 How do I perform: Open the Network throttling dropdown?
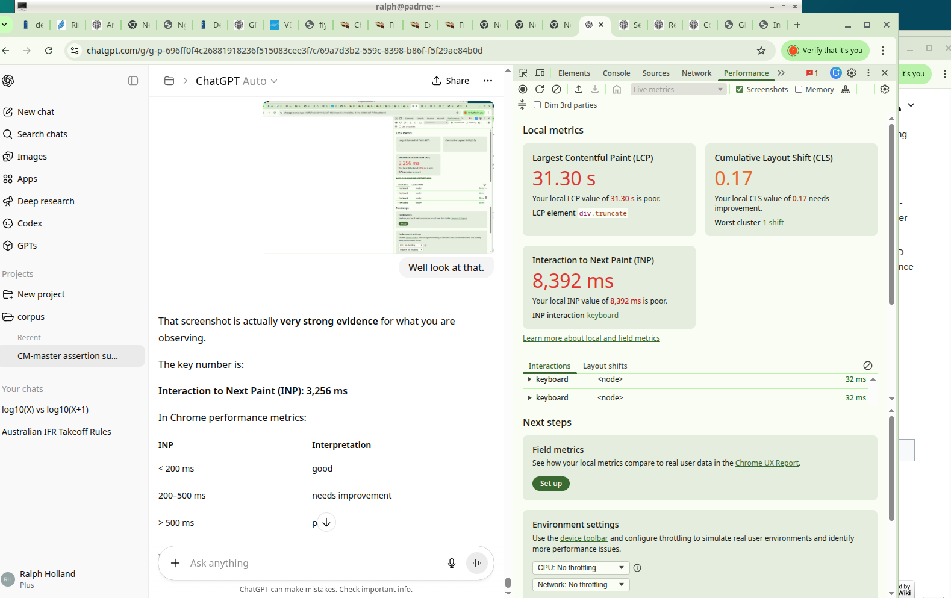point(581,585)
